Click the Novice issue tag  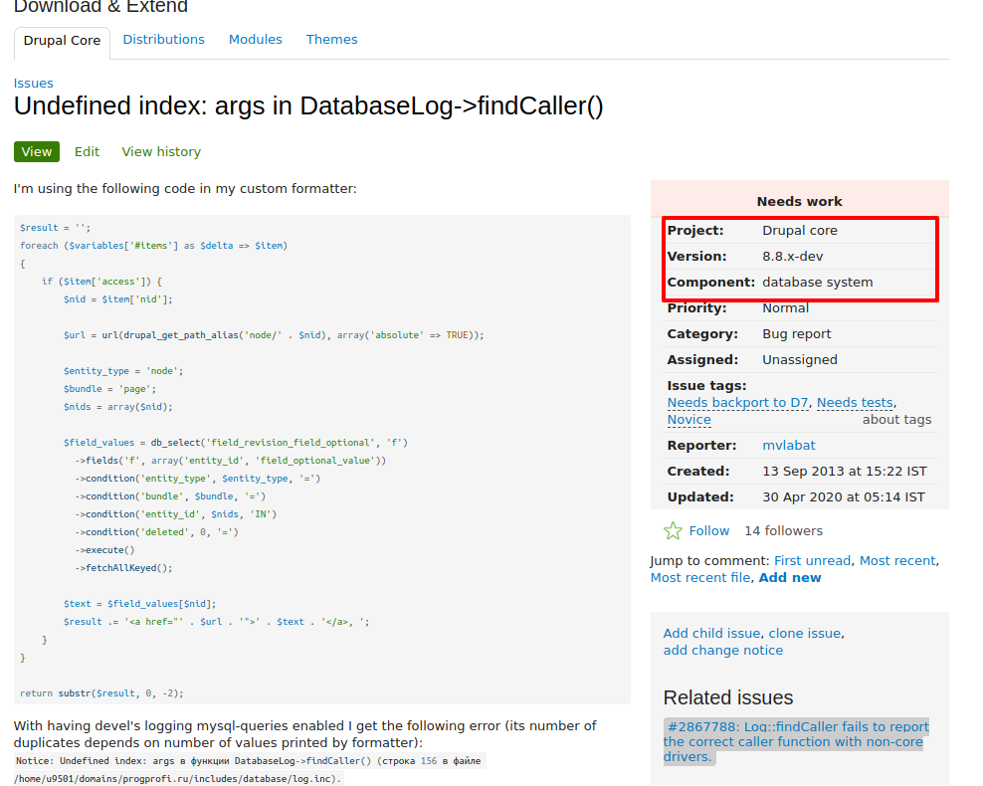point(688,419)
